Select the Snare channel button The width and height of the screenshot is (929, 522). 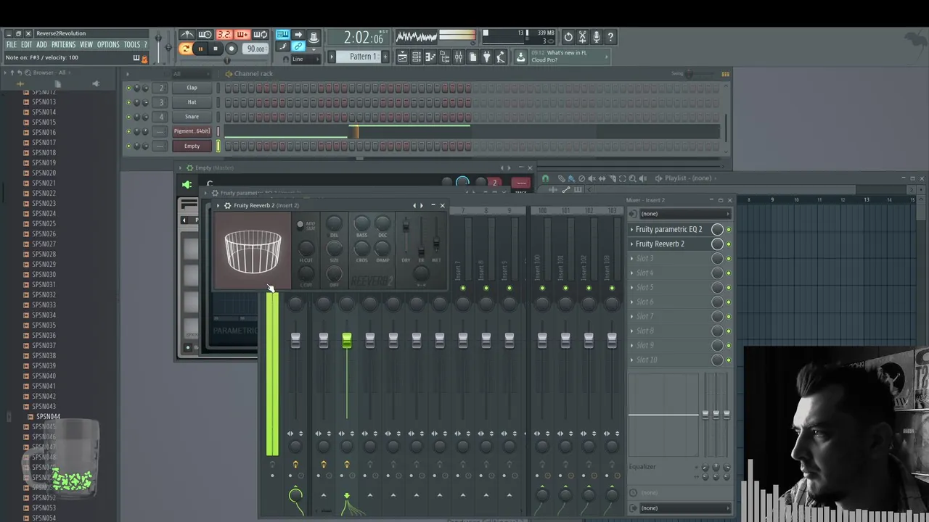[x=192, y=117]
